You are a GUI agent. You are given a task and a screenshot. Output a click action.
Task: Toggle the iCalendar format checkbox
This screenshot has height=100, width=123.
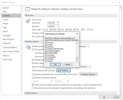point(33,85)
